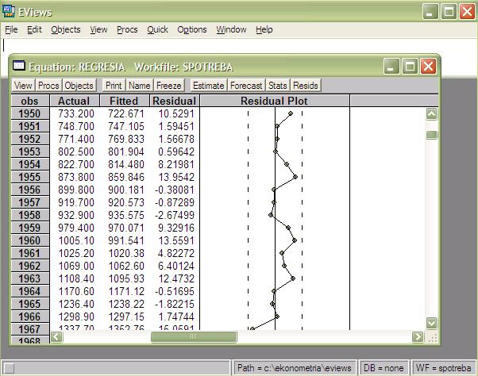Open Forecast for the equation
This screenshot has width=478, height=376.
click(245, 86)
